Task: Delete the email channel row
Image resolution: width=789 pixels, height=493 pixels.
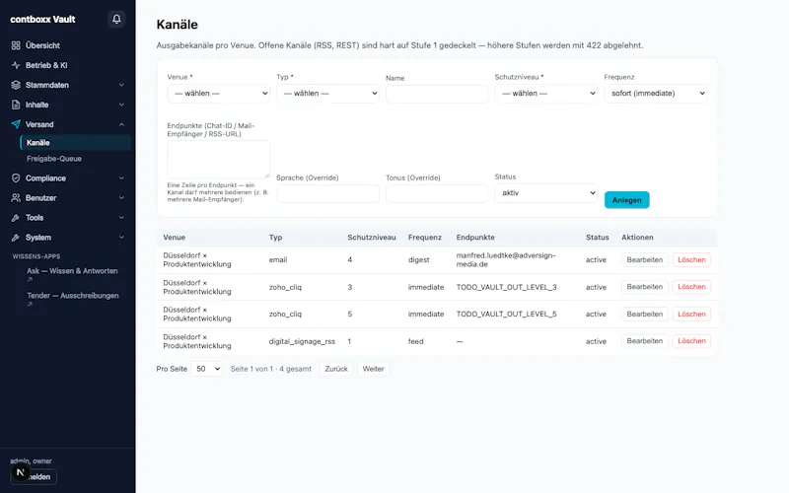Action: click(x=691, y=259)
